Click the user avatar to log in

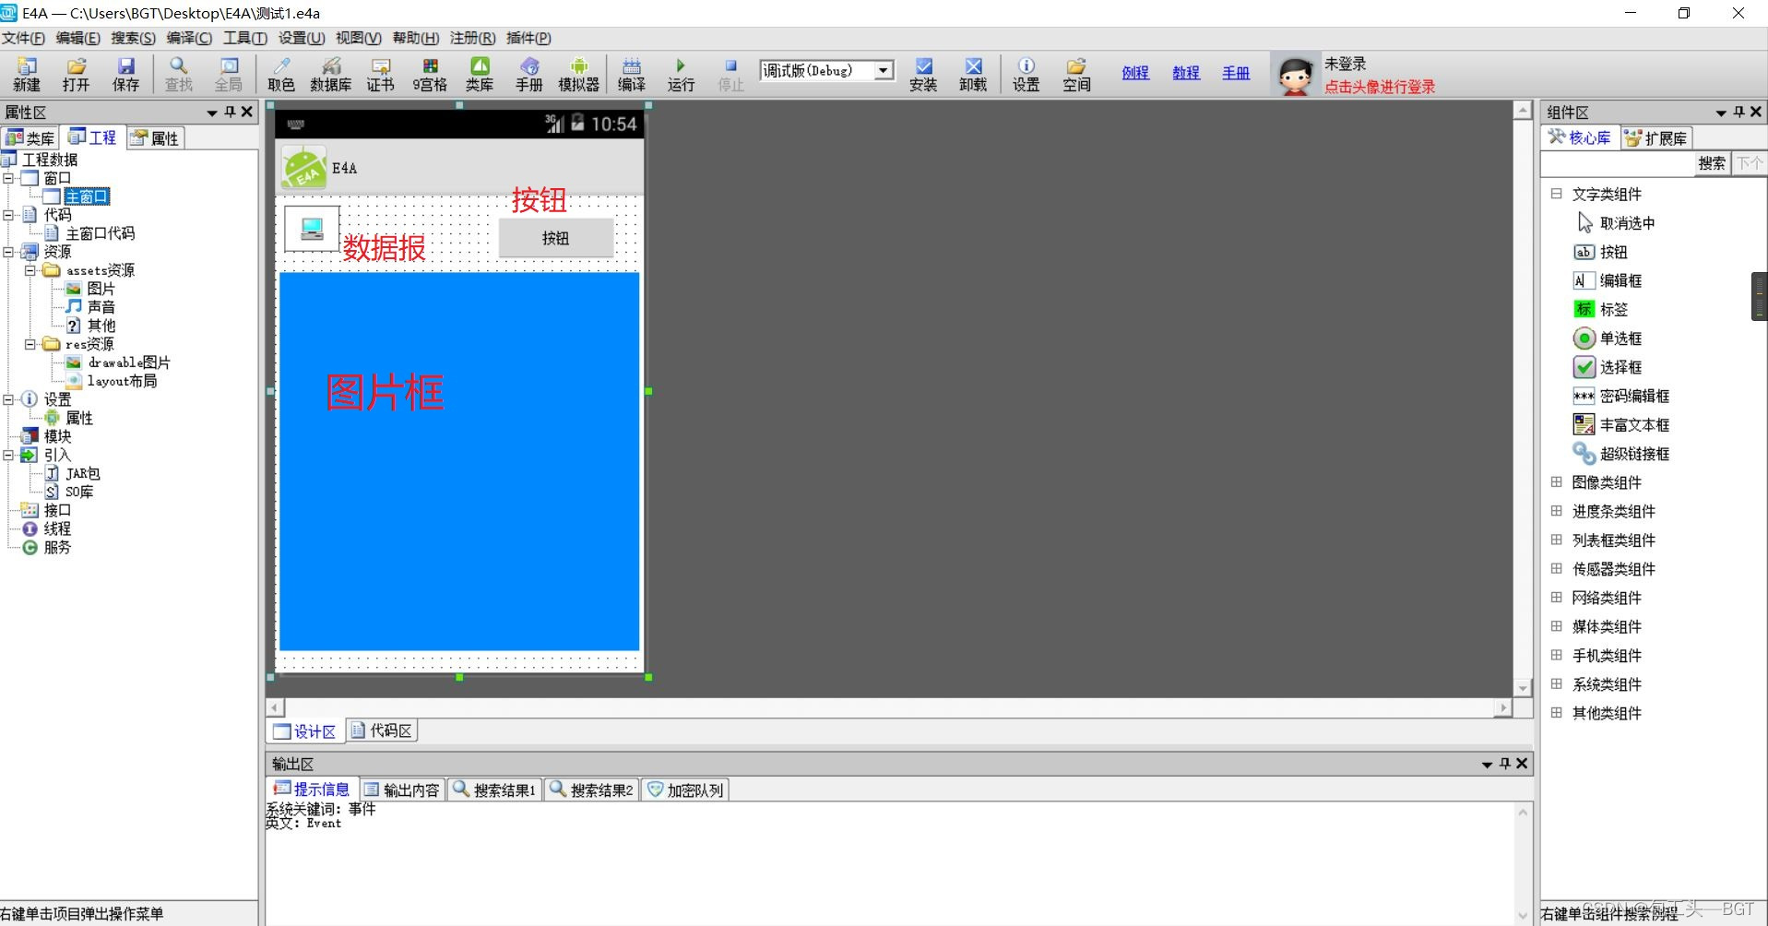click(1295, 75)
